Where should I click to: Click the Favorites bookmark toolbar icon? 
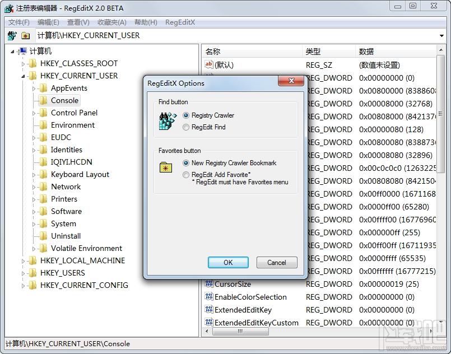pos(25,35)
